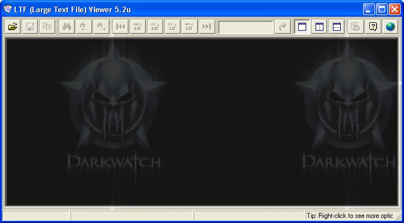Select the single pane view layout
This screenshot has width=404, height=223.
[x=302, y=26]
